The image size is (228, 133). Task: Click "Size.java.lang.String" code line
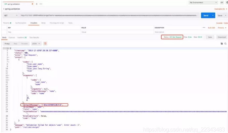point(39,69)
